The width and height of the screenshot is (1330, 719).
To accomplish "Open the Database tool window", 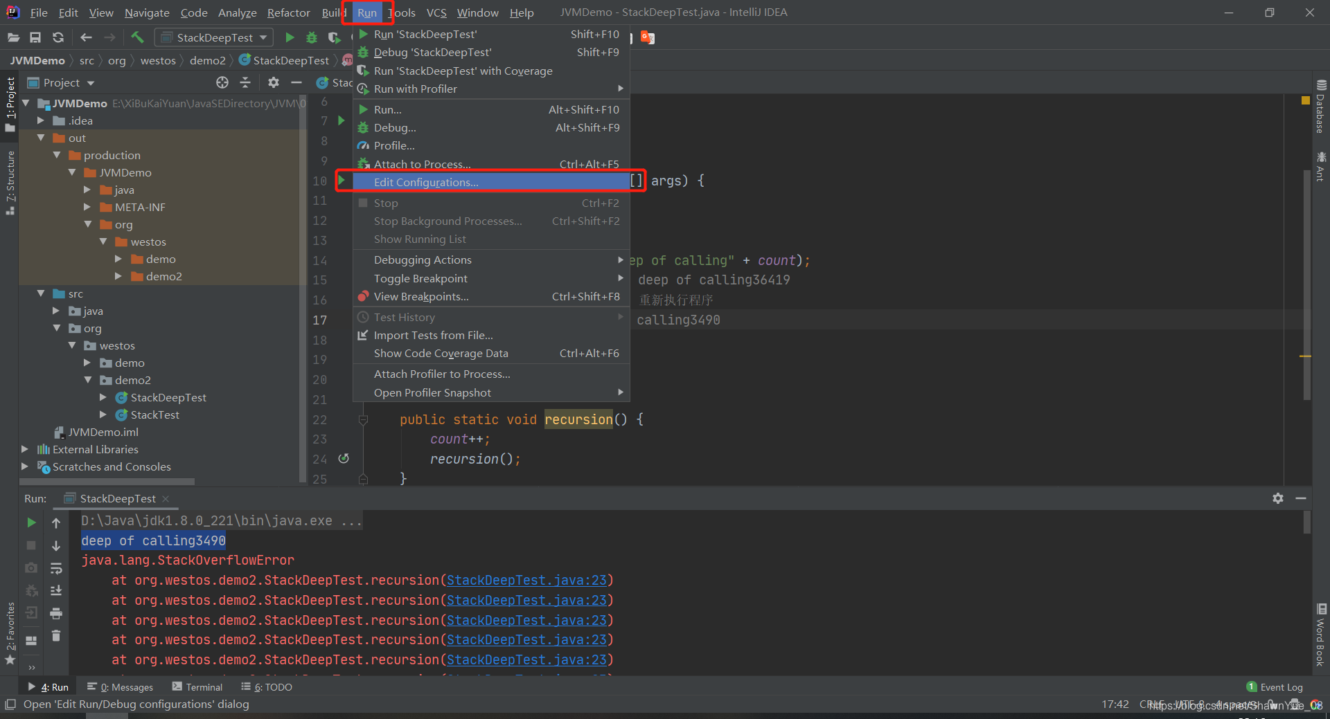I will point(1320,107).
